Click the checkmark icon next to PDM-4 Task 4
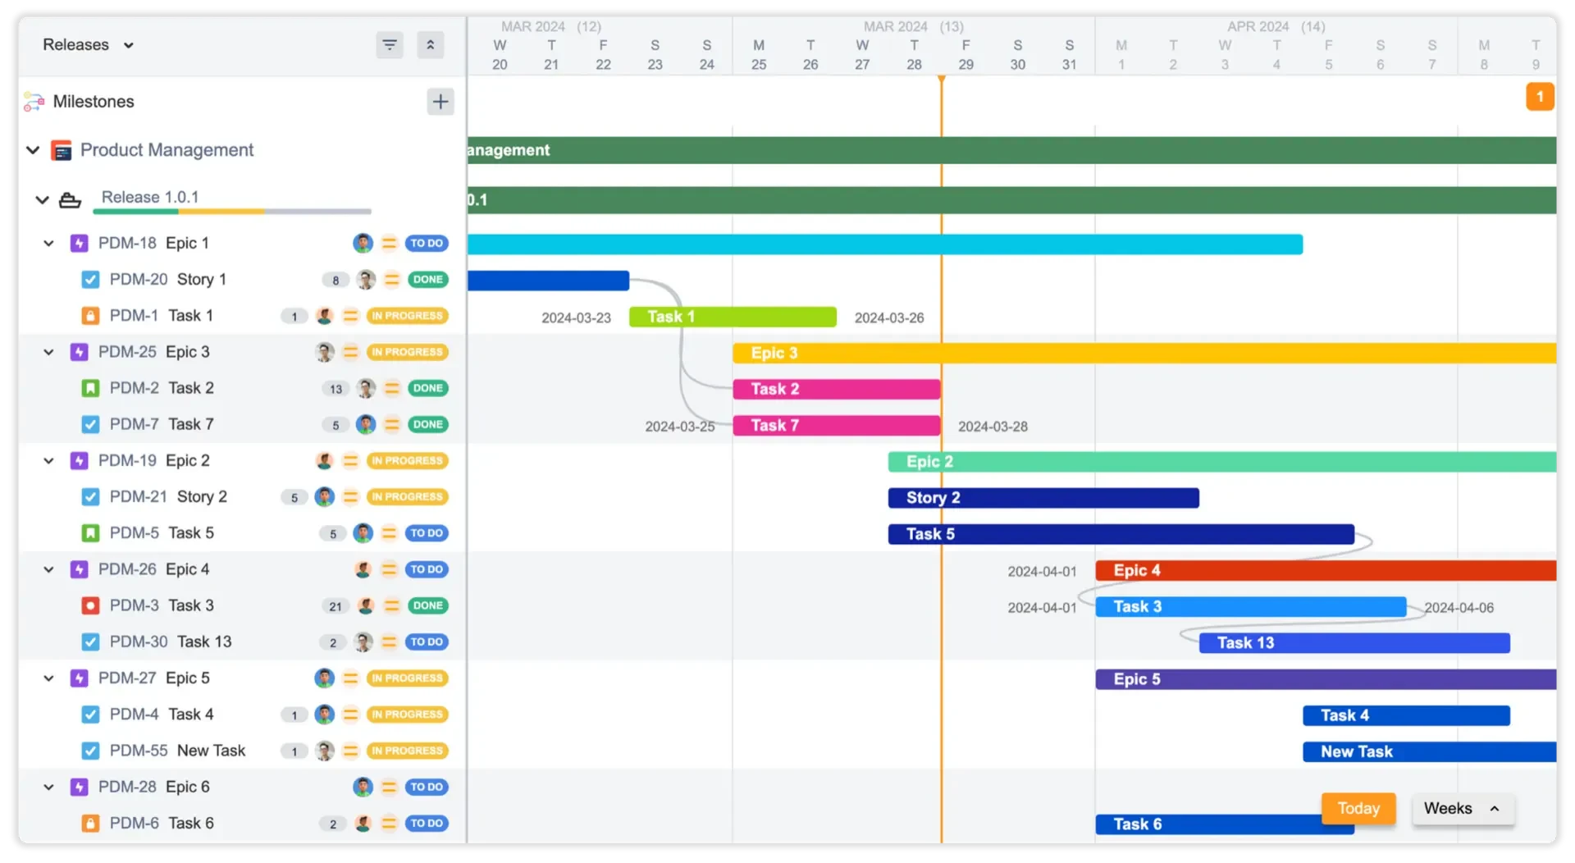Image resolution: width=1575 pixels, height=863 pixels. point(90,714)
